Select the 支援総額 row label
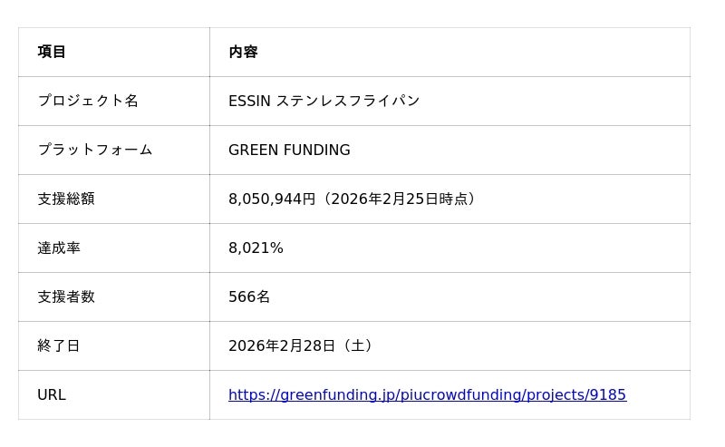The image size is (725, 447). [x=66, y=199]
